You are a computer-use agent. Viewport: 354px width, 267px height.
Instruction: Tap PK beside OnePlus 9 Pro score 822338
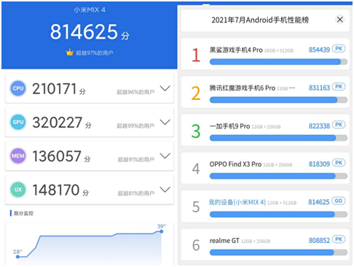[339, 125]
